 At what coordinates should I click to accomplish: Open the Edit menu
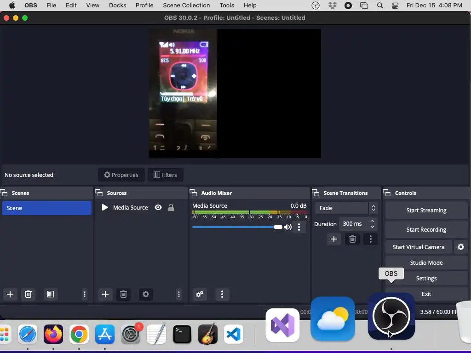tap(71, 6)
